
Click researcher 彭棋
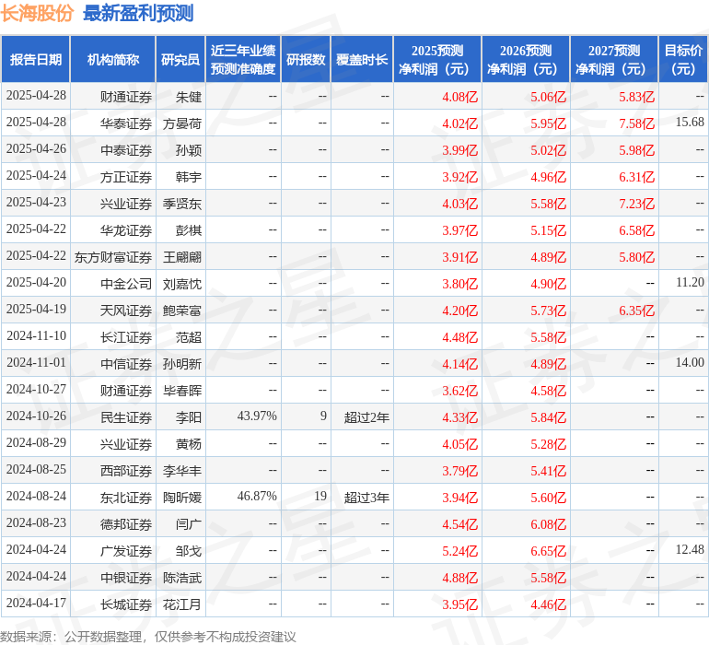189,230
